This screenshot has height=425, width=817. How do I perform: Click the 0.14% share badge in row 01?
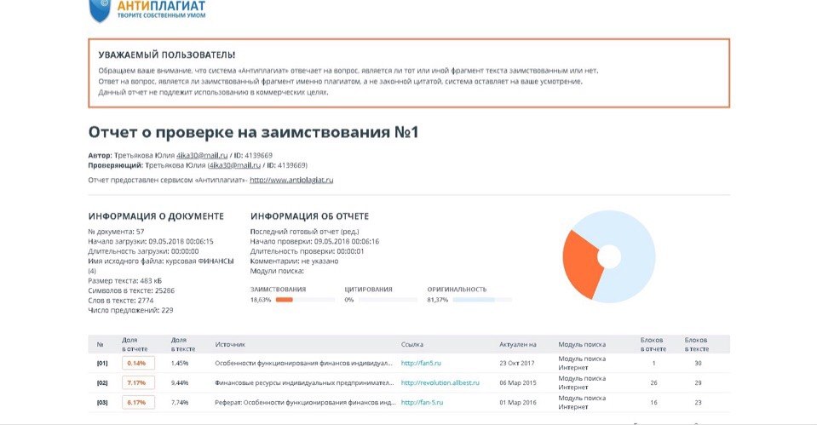[138, 363]
